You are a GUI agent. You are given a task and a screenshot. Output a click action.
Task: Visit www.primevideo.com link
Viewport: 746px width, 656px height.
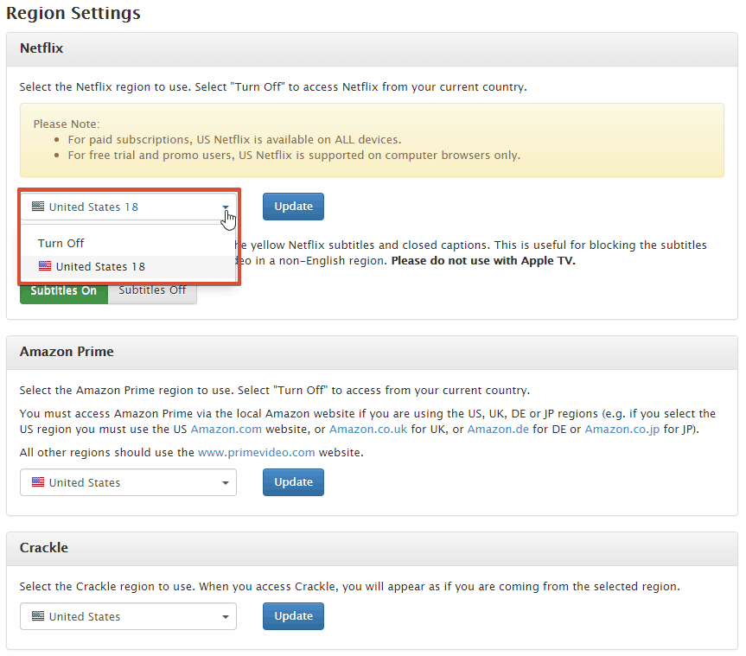coord(257,452)
